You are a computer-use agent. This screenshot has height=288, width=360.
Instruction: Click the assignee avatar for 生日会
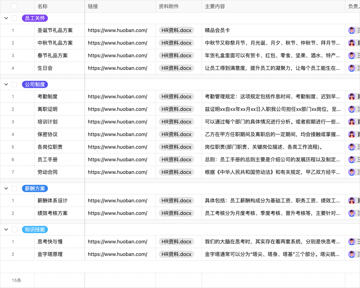point(351,68)
